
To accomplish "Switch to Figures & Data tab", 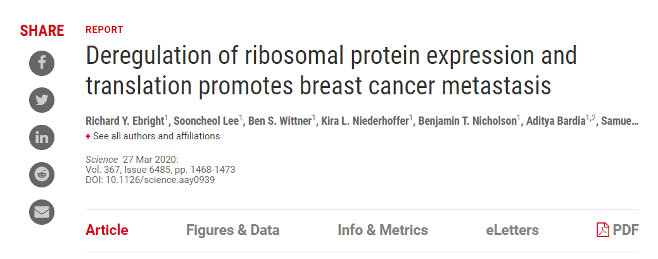I will point(232,230).
